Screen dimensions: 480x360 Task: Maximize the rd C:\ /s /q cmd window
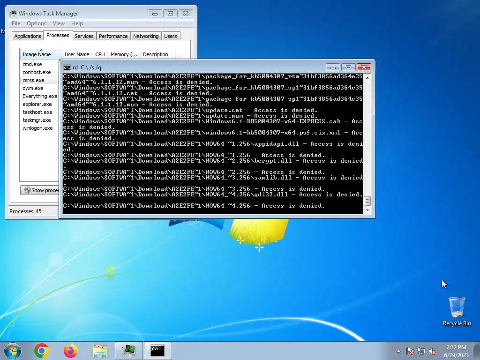tap(348, 67)
